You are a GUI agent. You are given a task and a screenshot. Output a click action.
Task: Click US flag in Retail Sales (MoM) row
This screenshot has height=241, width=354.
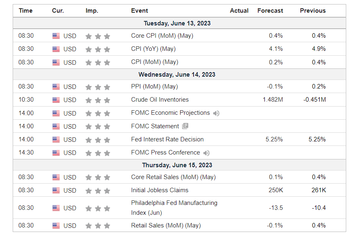tap(56, 225)
